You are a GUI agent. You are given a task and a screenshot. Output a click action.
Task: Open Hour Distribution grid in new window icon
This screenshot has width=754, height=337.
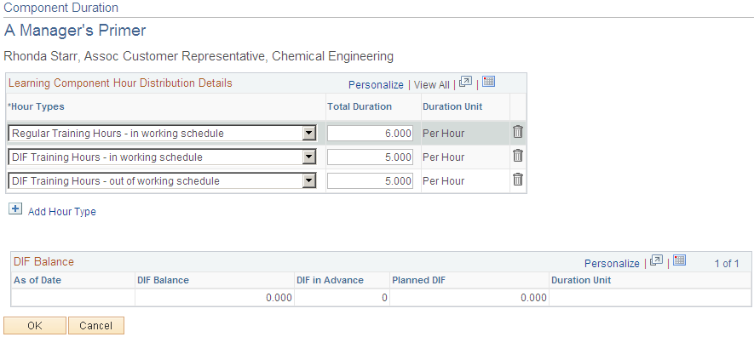465,82
